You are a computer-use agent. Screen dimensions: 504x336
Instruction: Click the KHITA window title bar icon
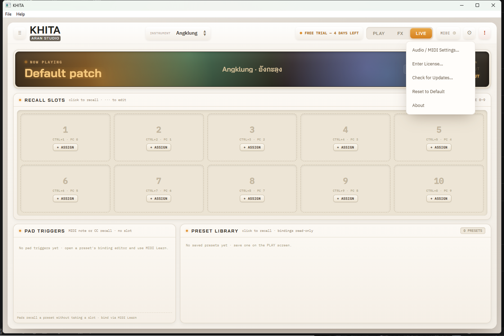[8, 5]
